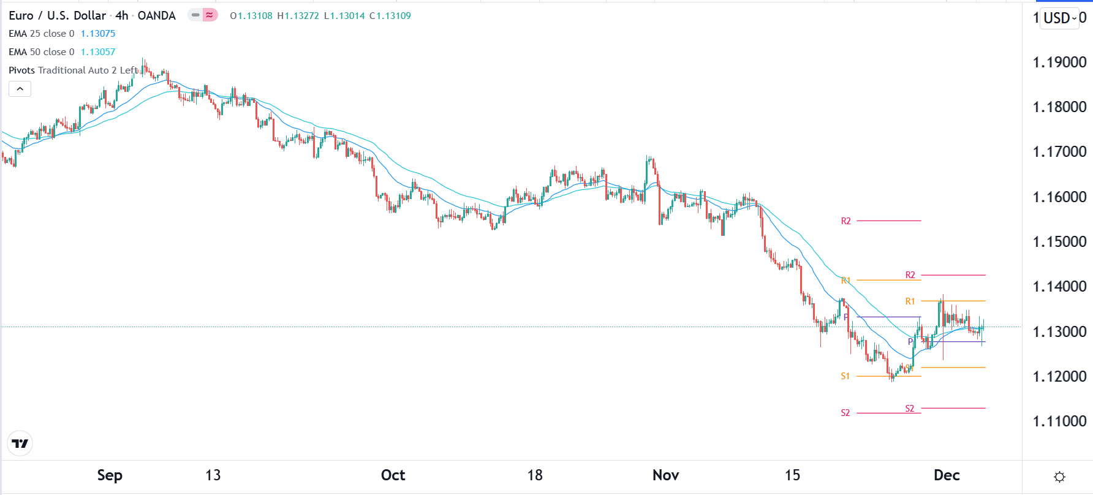
Task: Select the EMA 25 close indicator legend
Action: click(41, 34)
